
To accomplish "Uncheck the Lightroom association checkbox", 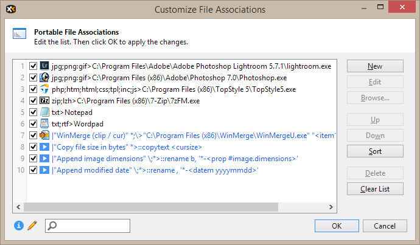I will (33, 66).
